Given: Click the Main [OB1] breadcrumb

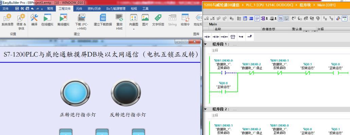Looking at the screenshot, I should (326, 5).
